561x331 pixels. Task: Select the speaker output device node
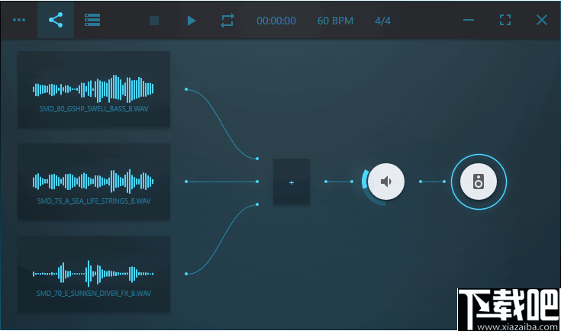479,182
